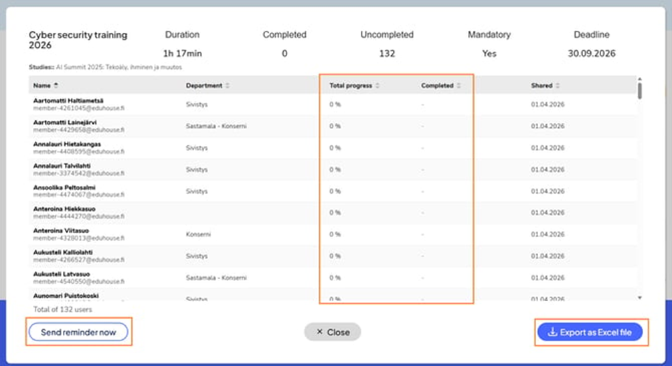Sort table by Name column arrow
672x366 pixels.
click(x=56, y=86)
